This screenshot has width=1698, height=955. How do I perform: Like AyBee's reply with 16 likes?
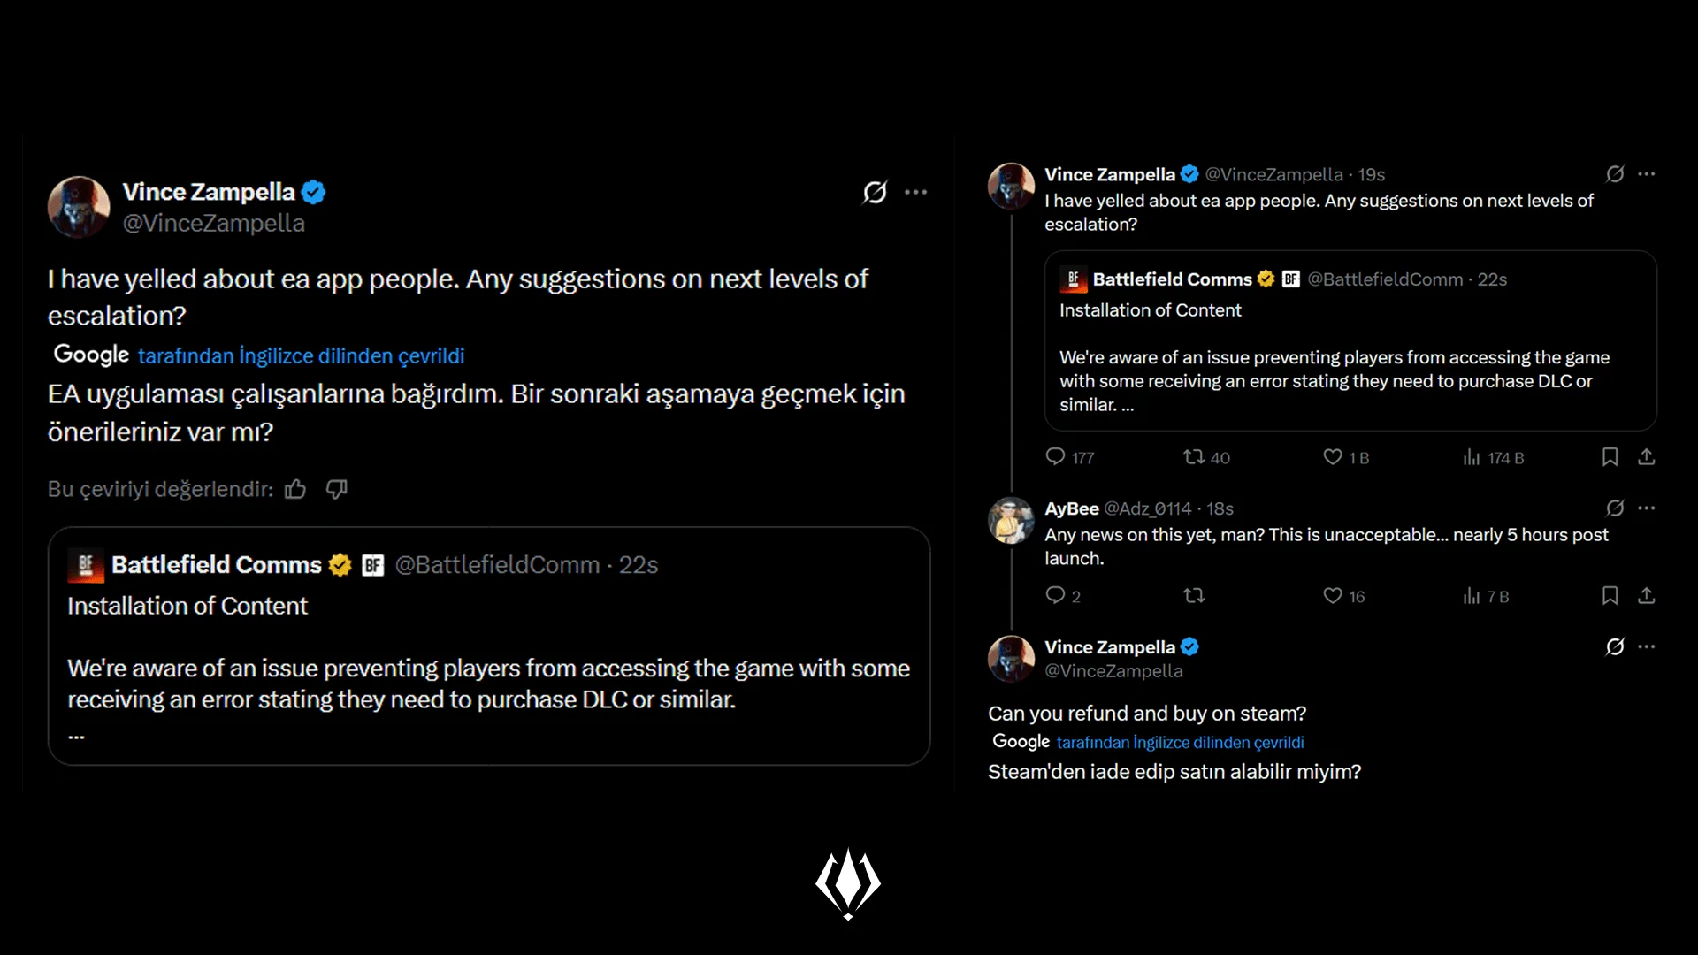click(1333, 595)
